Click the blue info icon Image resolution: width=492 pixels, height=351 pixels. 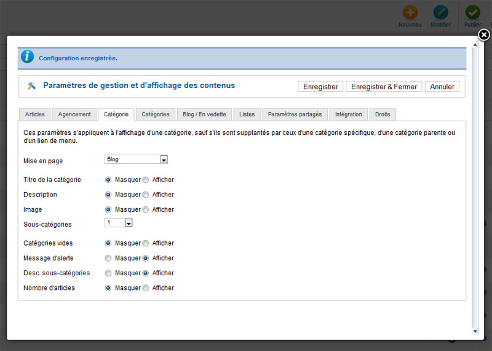(27, 57)
